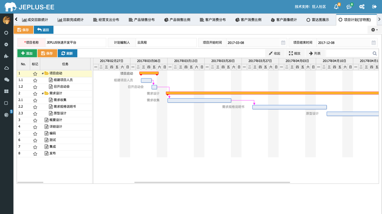Click the 需求收集 Gantt bar
The height and width of the screenshot is (214, 382).
pos(199,100)
